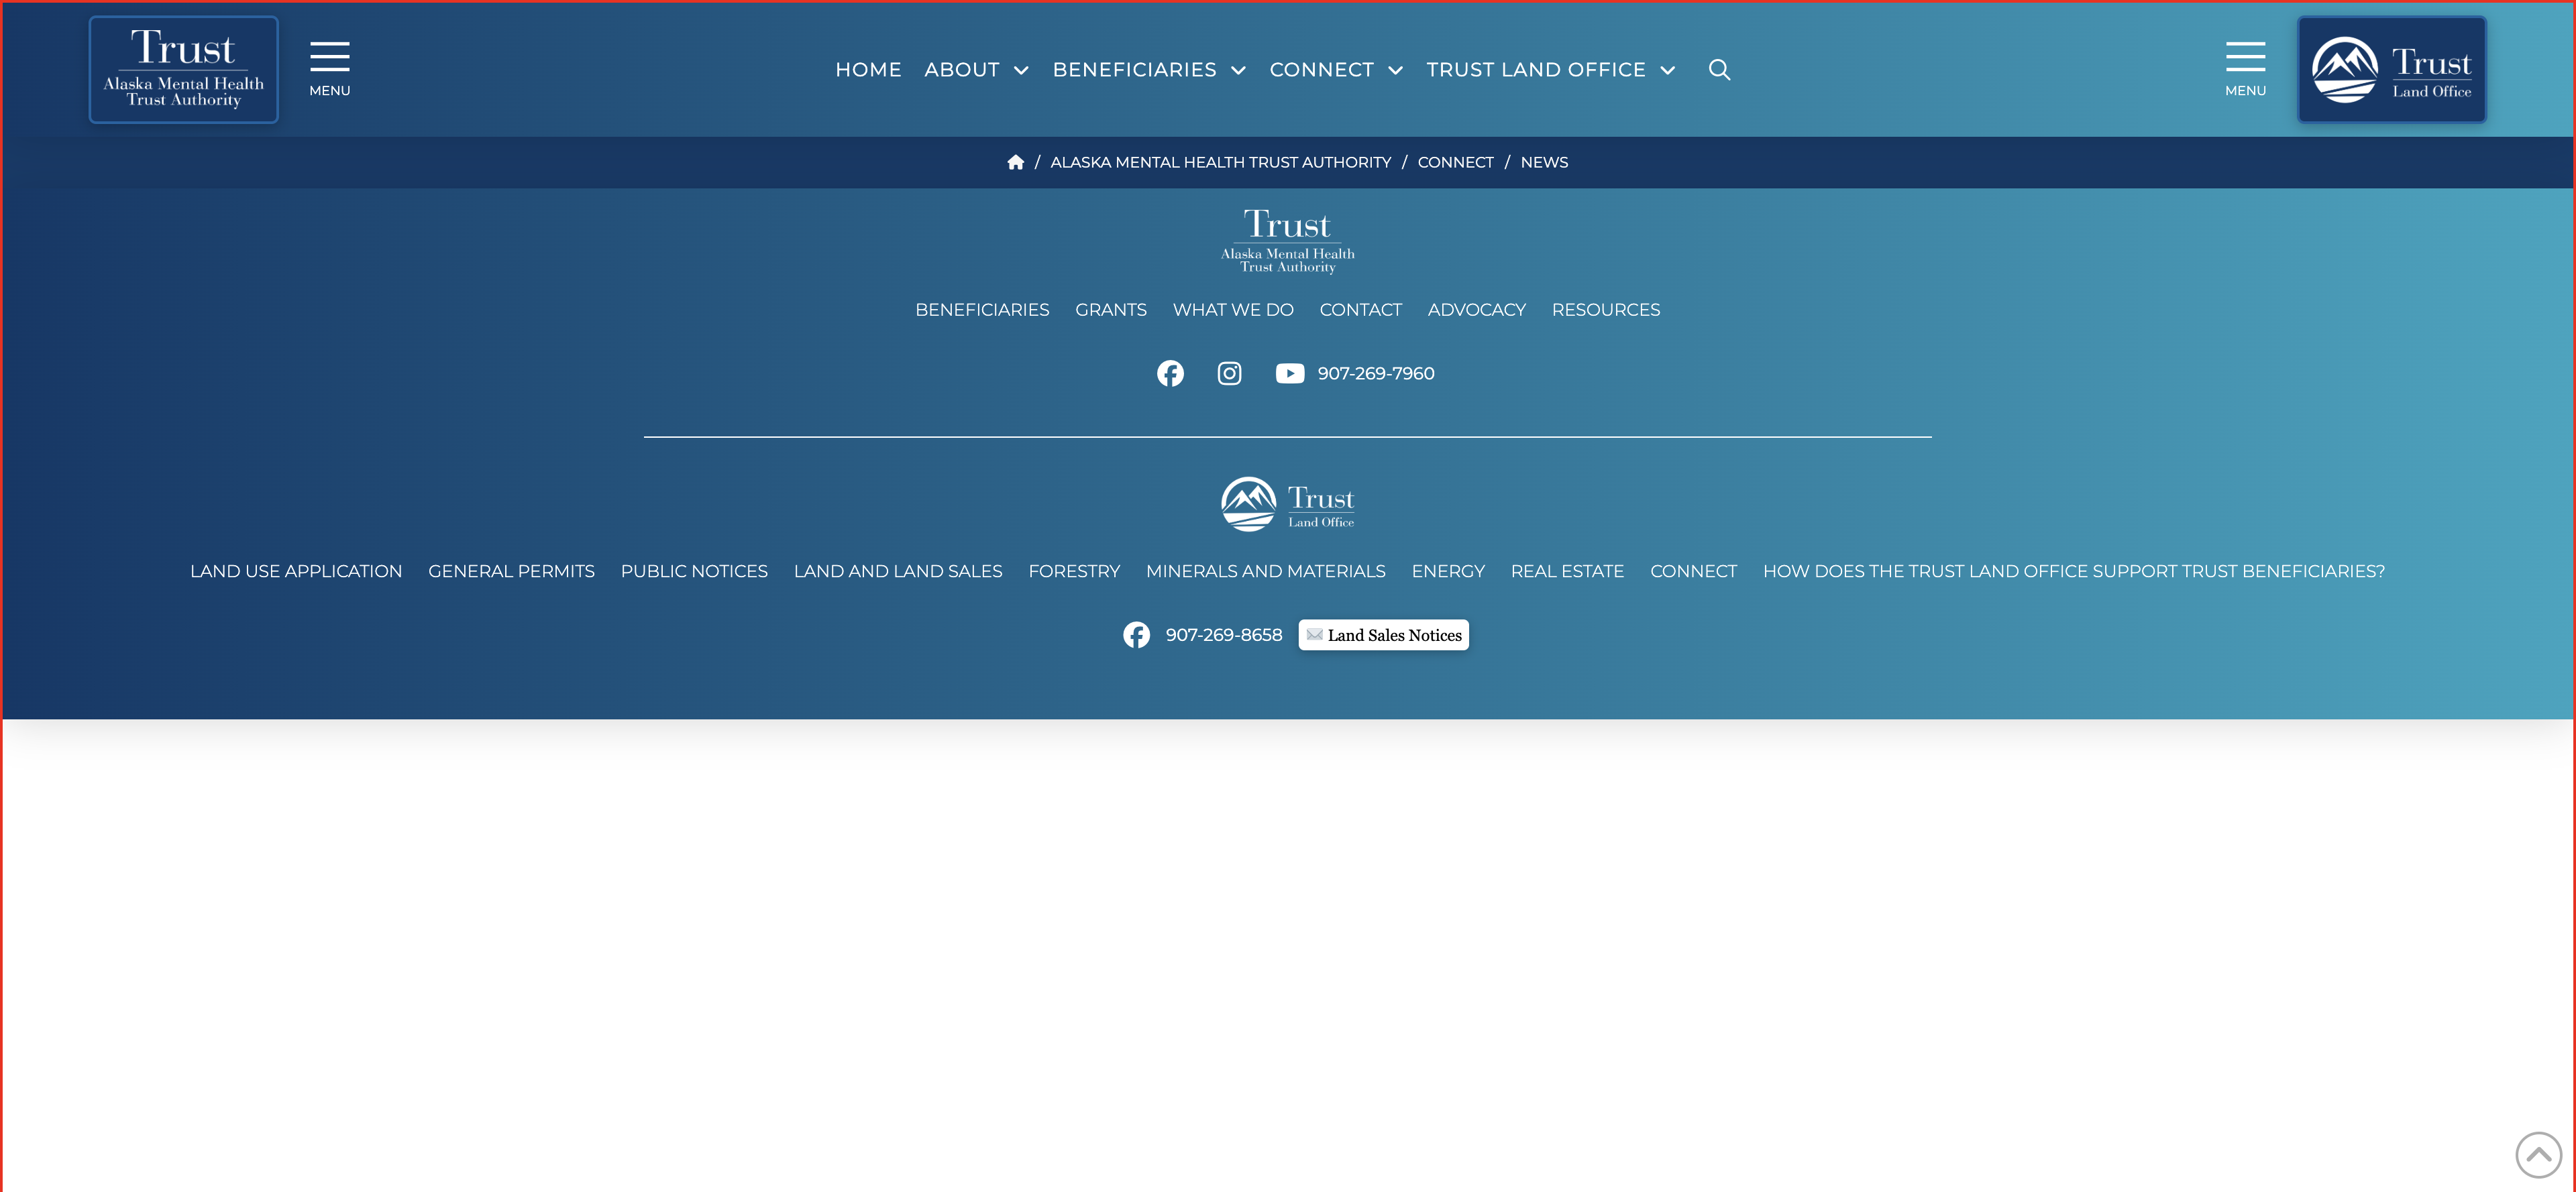
Task: Click the Land Sales Notices button
Action: tap(1383, 634)
